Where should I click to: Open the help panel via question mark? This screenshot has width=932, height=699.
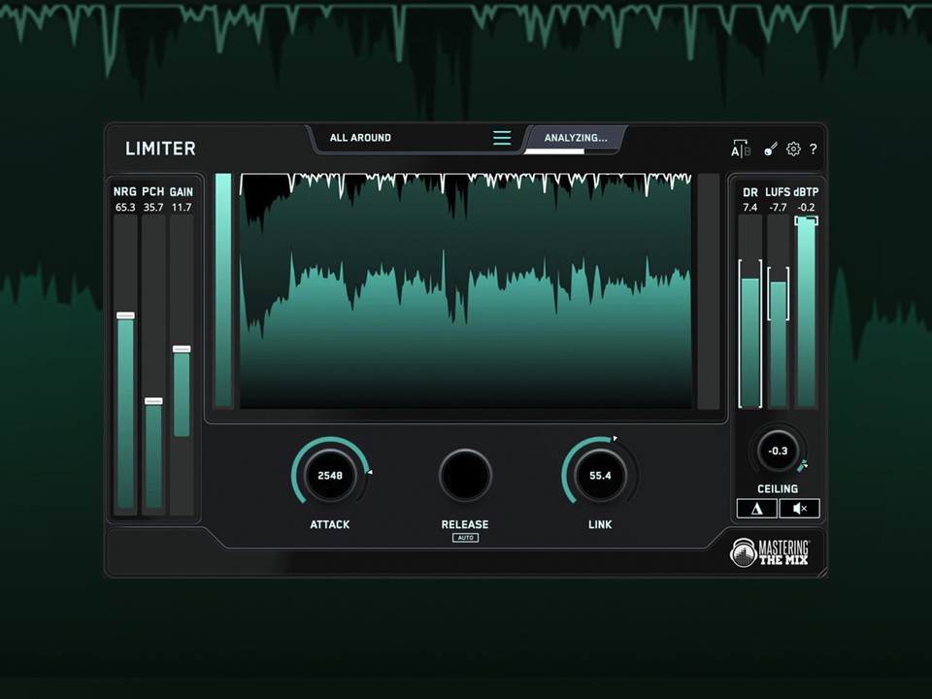click(815, 150)
